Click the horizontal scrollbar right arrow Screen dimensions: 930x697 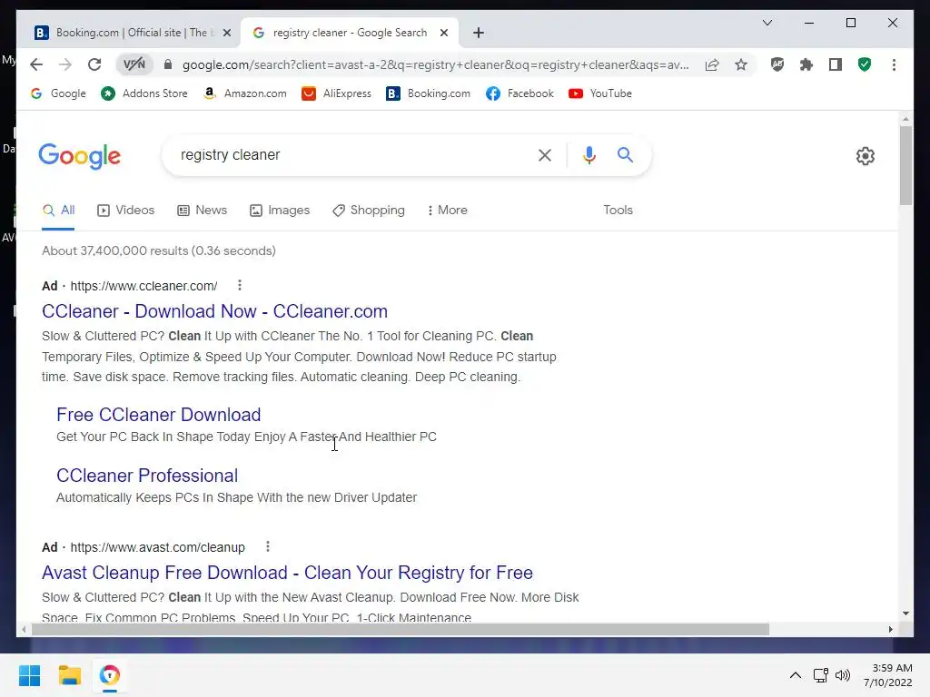click(890, 630)
